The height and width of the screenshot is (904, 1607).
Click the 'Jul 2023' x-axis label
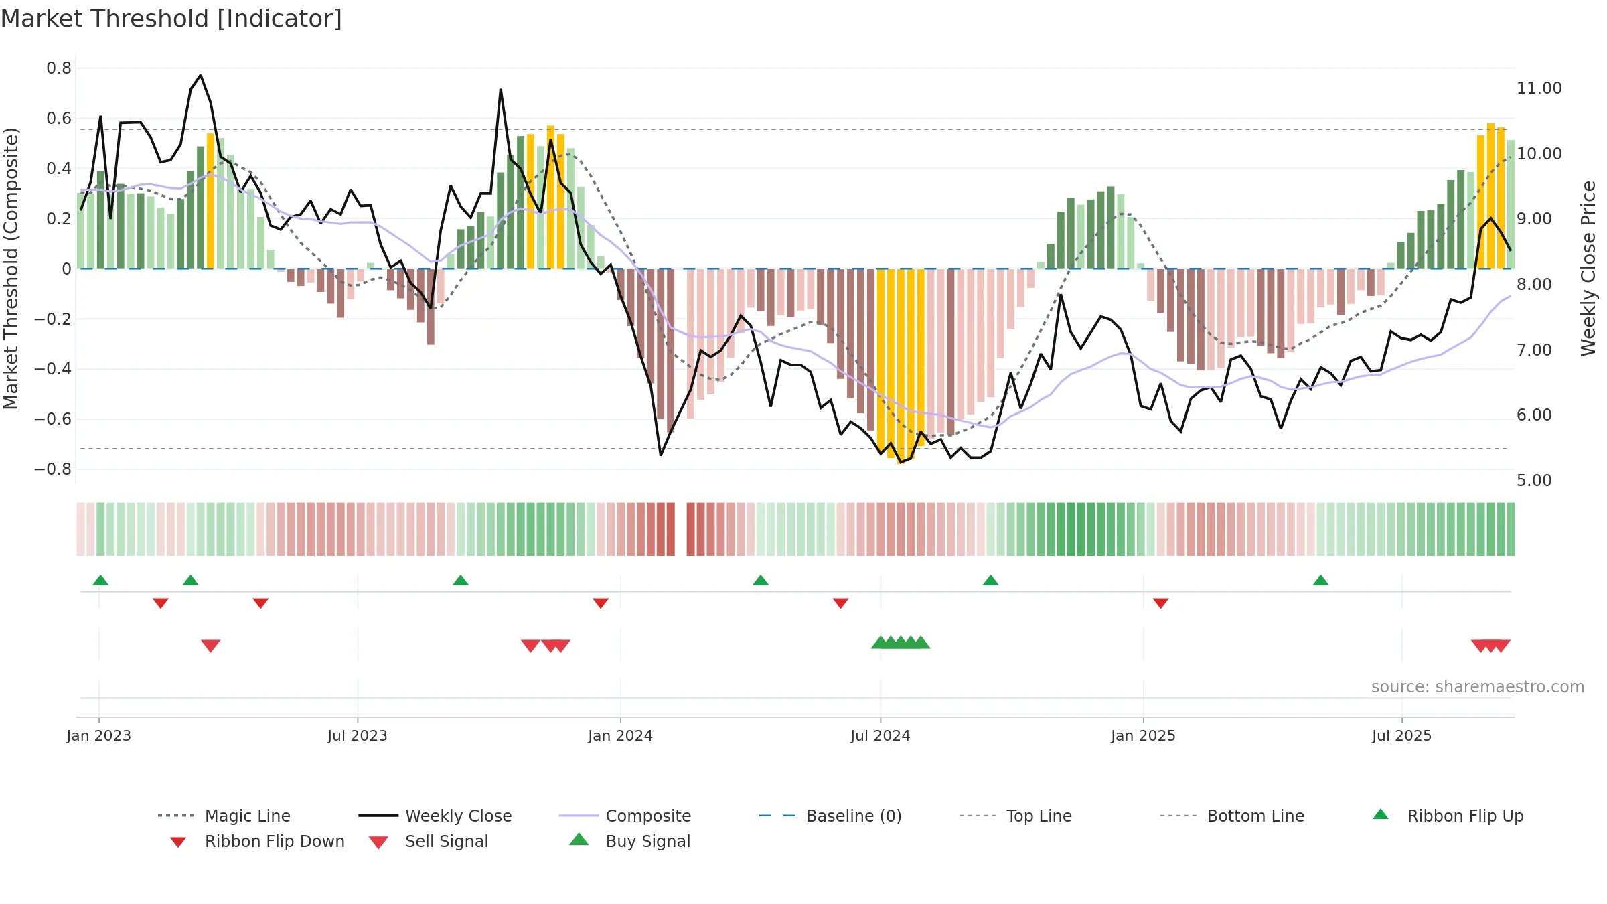[x=358, y=735]
